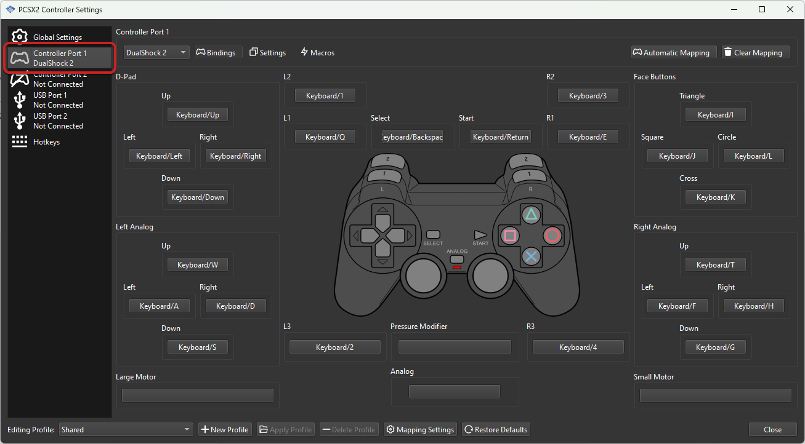Viewport: 805px width, 444px height.
Task: Click the Clear Mapping button
Action: [x=755, y=52]
